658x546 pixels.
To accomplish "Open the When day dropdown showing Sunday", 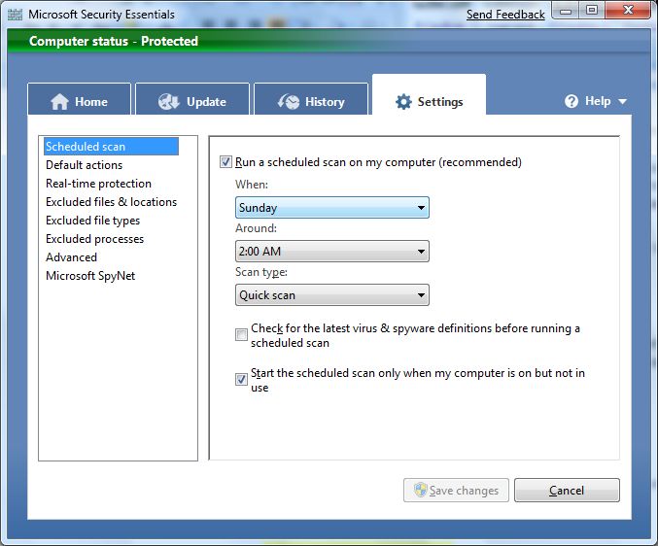I will (x=332, y=208).
